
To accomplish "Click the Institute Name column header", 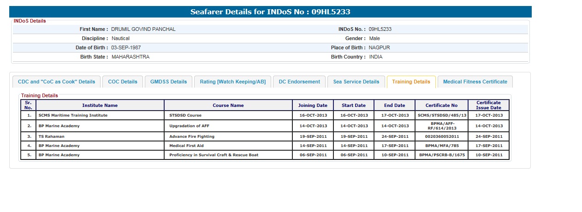I will pyautogui.click(x=100, y=106).
